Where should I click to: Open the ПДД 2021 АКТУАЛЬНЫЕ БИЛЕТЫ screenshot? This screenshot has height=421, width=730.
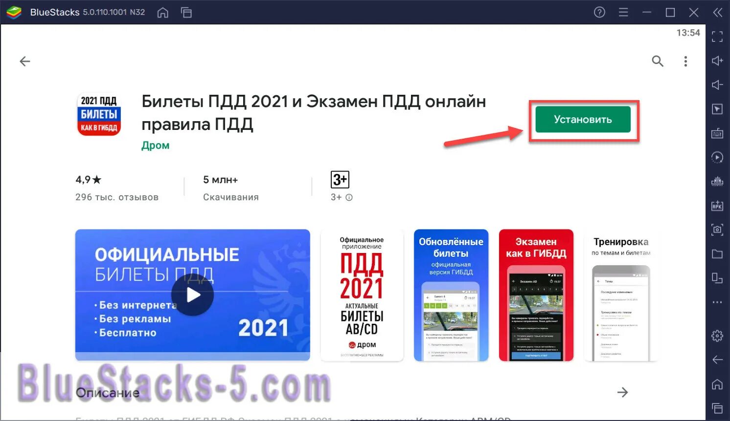362,295
